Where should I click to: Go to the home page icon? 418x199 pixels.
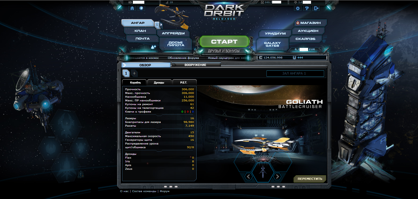point(132,8)
